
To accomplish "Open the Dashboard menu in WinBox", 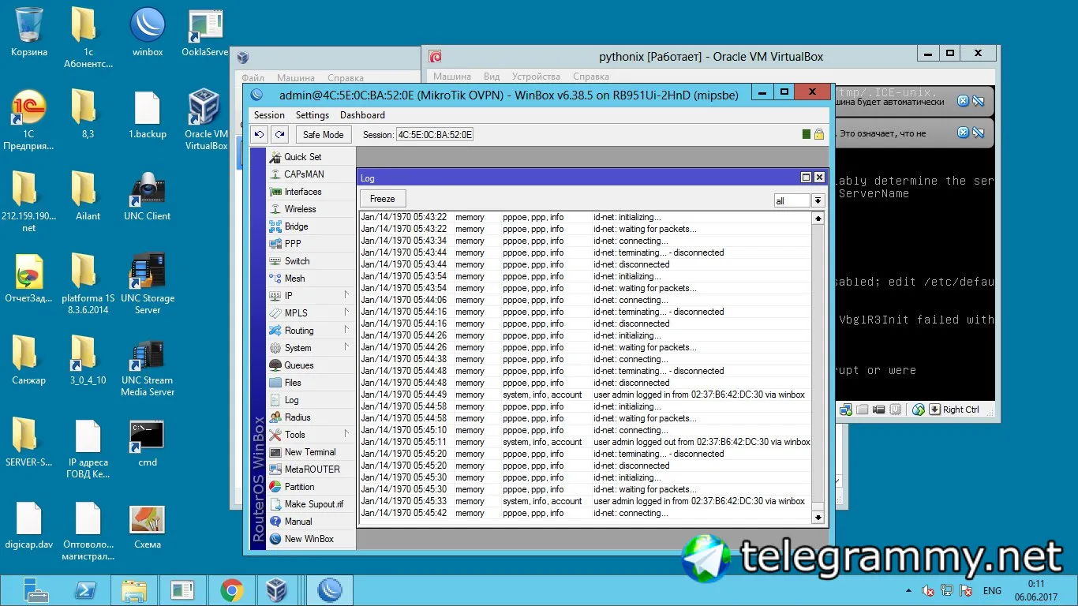I will pyautogui.click(x=362, y=115).
